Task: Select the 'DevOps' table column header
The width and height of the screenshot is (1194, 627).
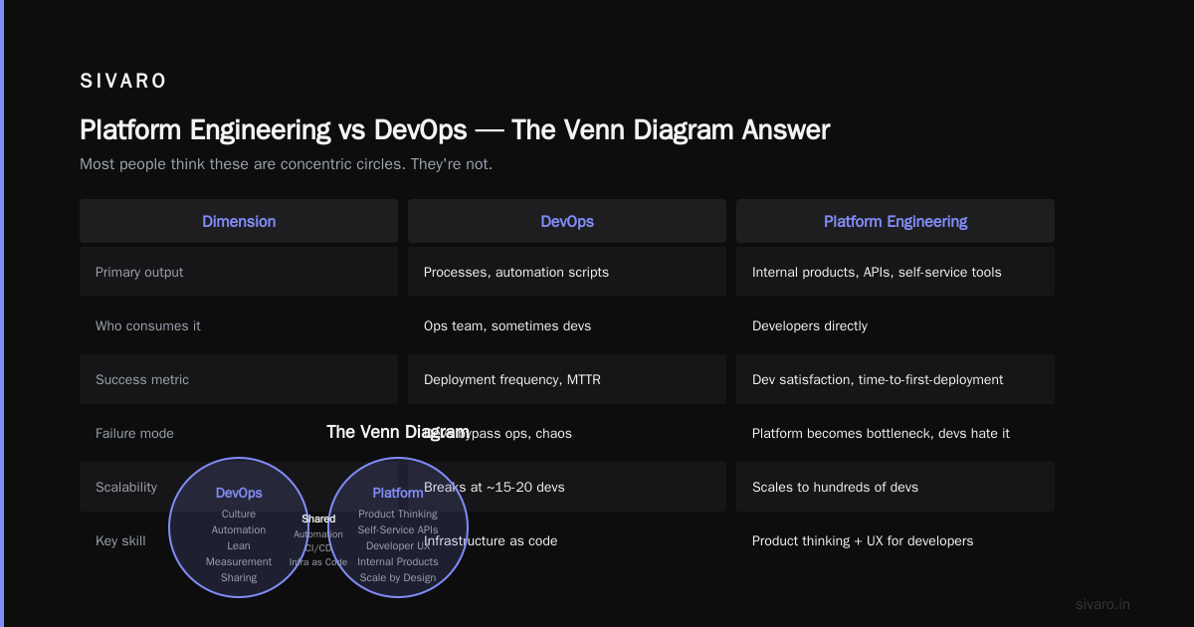Action: click(567, 221)
